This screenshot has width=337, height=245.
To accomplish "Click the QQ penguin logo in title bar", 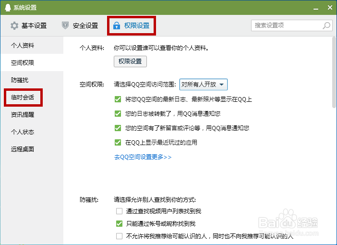I will coord(8,8).
